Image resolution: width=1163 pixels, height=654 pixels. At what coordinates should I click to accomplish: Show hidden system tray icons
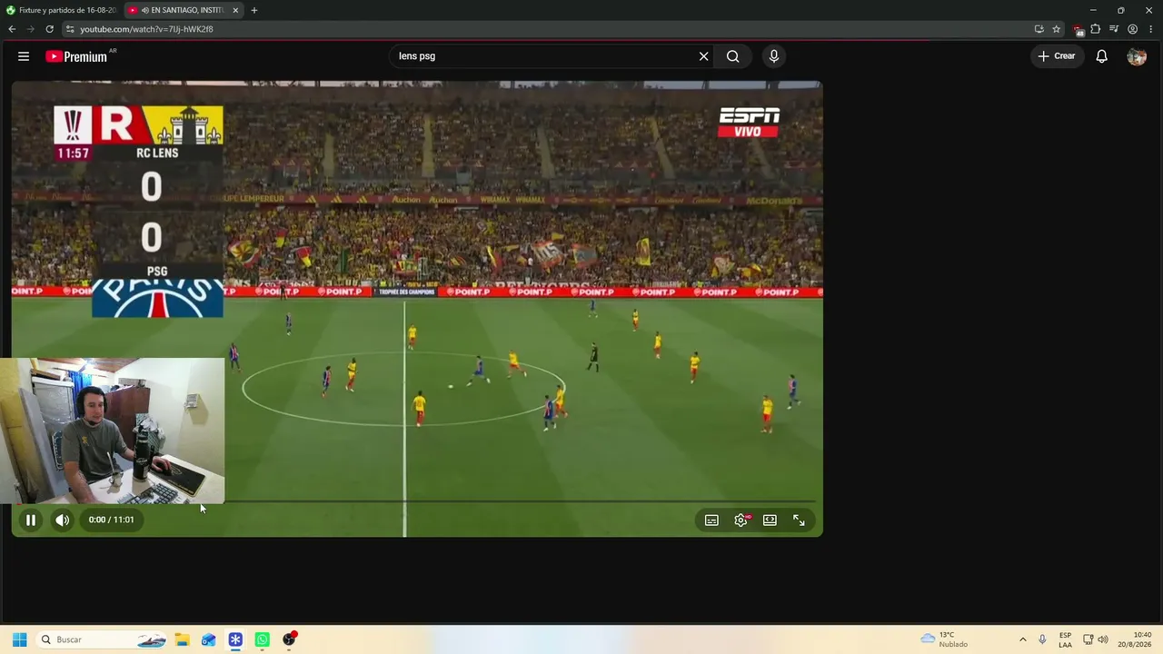(1022, 639)
